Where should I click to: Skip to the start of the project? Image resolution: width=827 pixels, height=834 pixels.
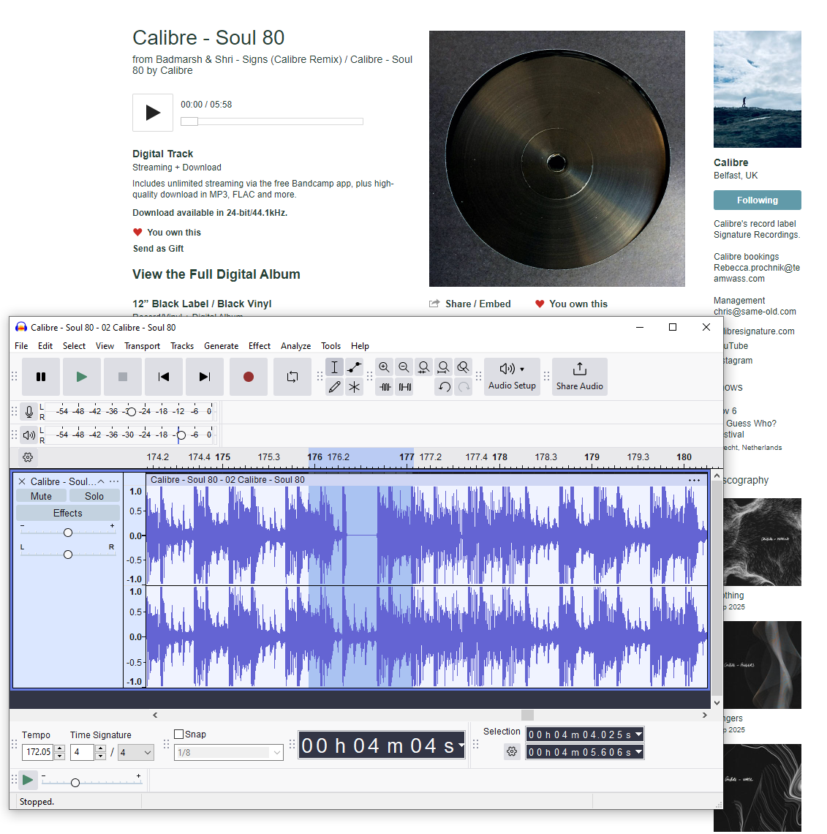(x=164, y=377)
